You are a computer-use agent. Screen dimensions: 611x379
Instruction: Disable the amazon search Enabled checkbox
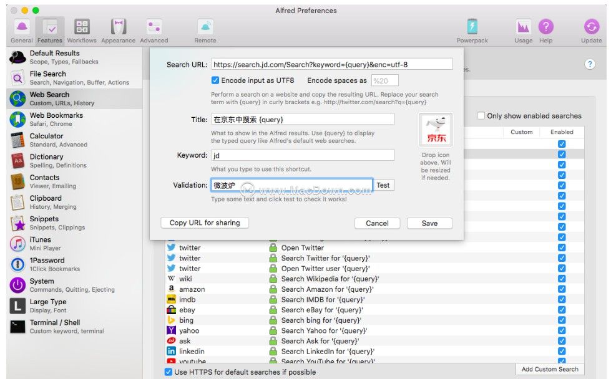[x=562, y=289]
